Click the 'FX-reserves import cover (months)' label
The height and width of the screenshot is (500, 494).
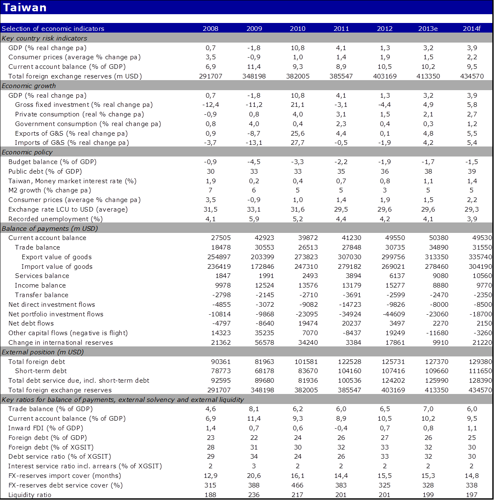65,475
